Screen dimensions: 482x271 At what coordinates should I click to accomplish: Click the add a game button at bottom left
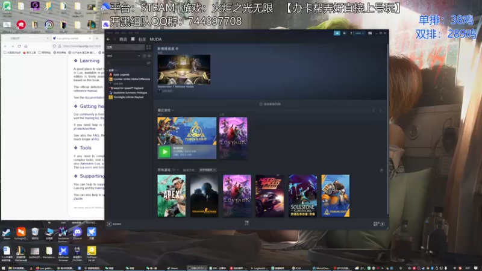click(114, 224)
